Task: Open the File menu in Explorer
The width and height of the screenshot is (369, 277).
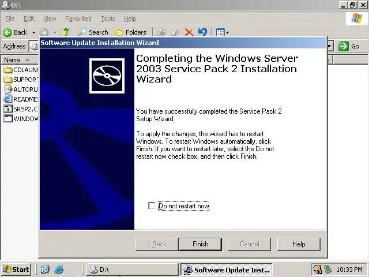Action: click(x=10, y=18)
